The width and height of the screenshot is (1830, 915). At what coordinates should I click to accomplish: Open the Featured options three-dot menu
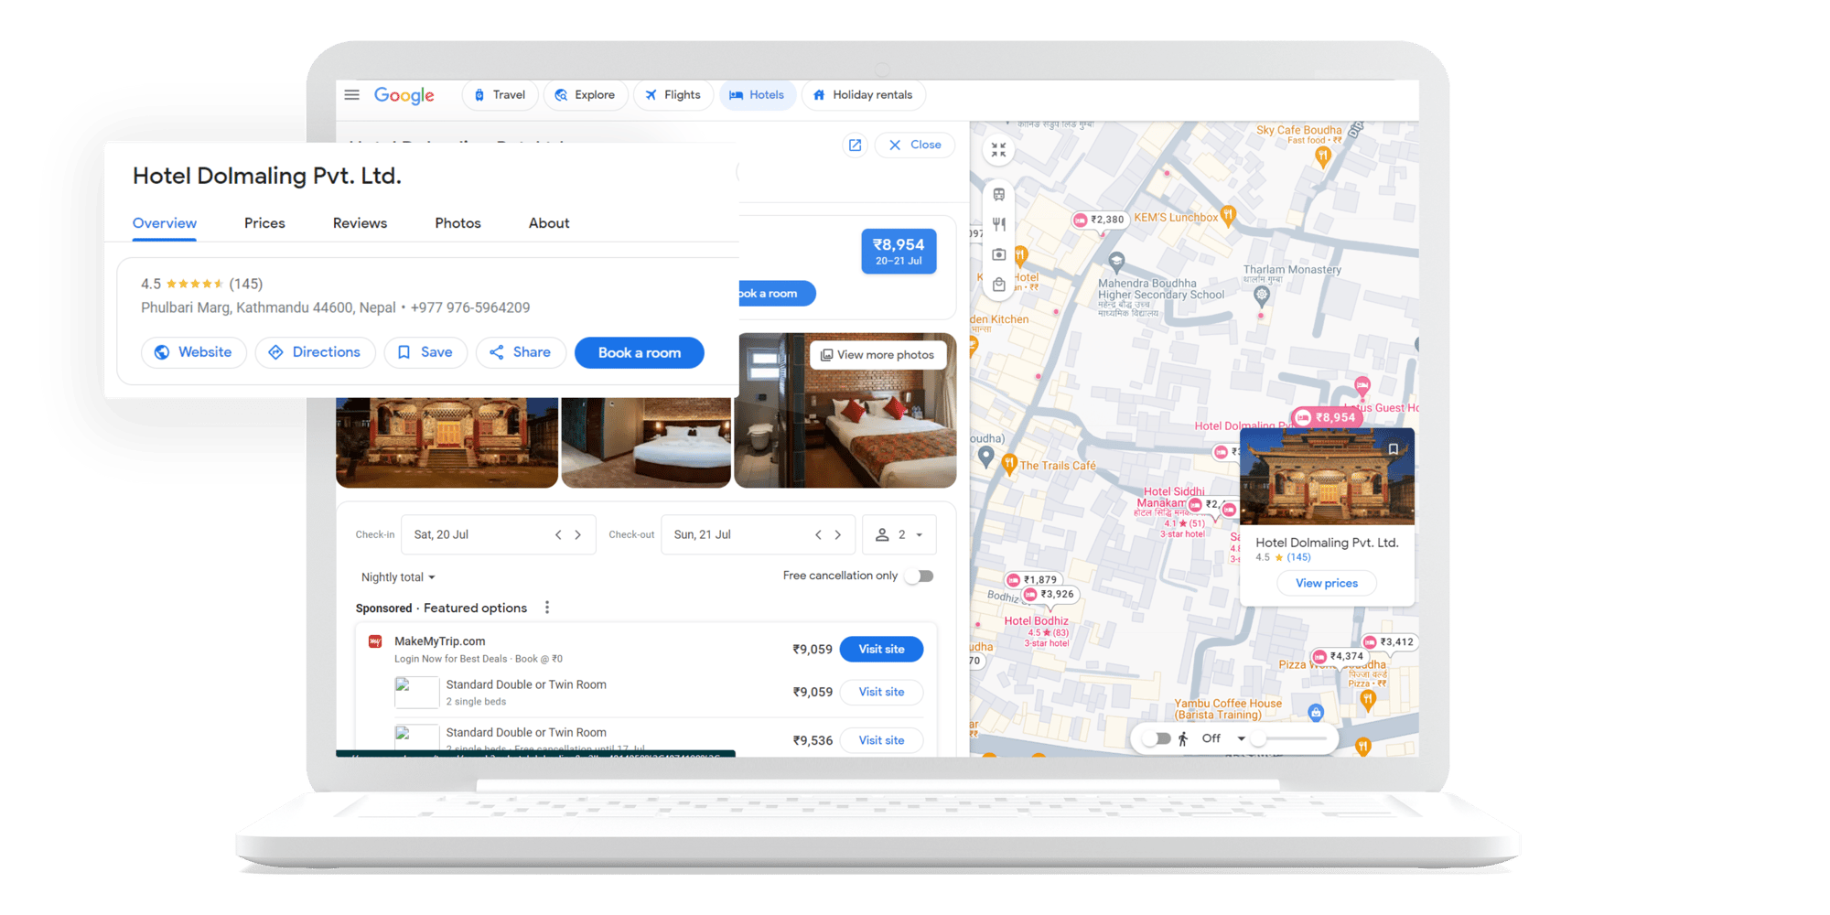[547, 608]
